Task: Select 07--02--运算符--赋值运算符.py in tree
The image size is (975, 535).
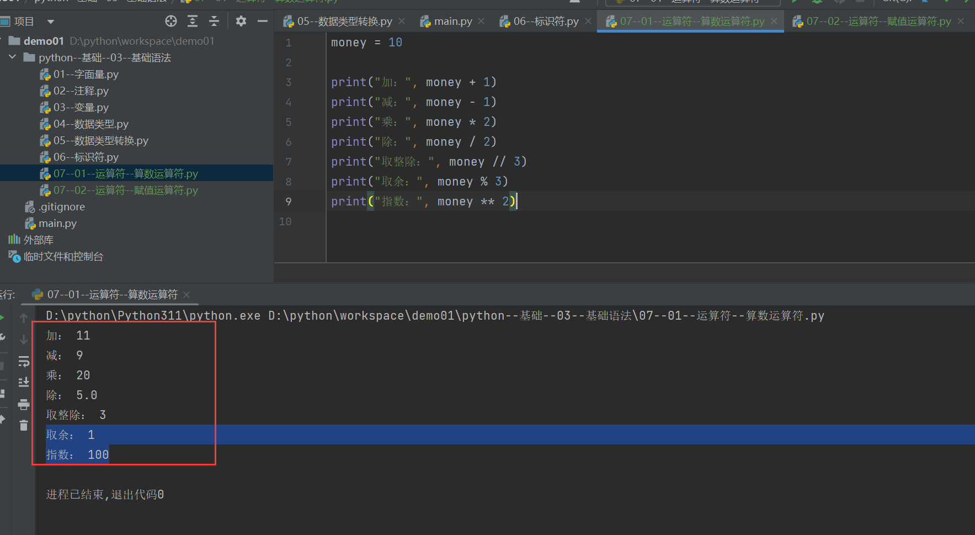Action: [126, 190]
